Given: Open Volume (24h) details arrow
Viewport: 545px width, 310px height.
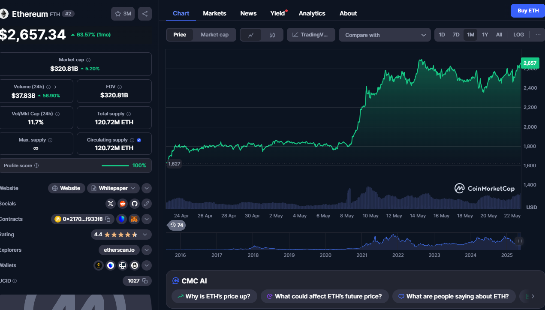Looking at the screenshot, I should (x=55, y=87).
